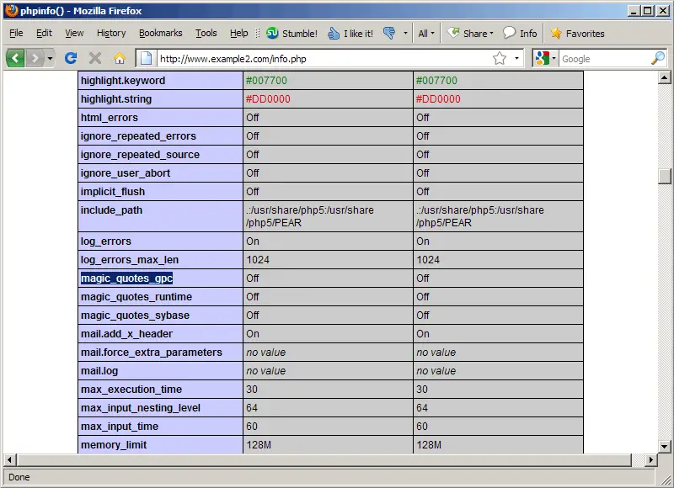This screenshot has width=674, height=488.
Task: Open the View menu
Action: click(74, 33)
